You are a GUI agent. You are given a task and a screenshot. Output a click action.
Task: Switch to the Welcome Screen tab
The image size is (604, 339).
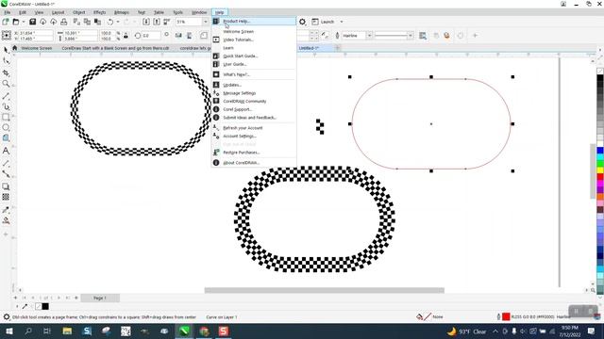(37, 48)
